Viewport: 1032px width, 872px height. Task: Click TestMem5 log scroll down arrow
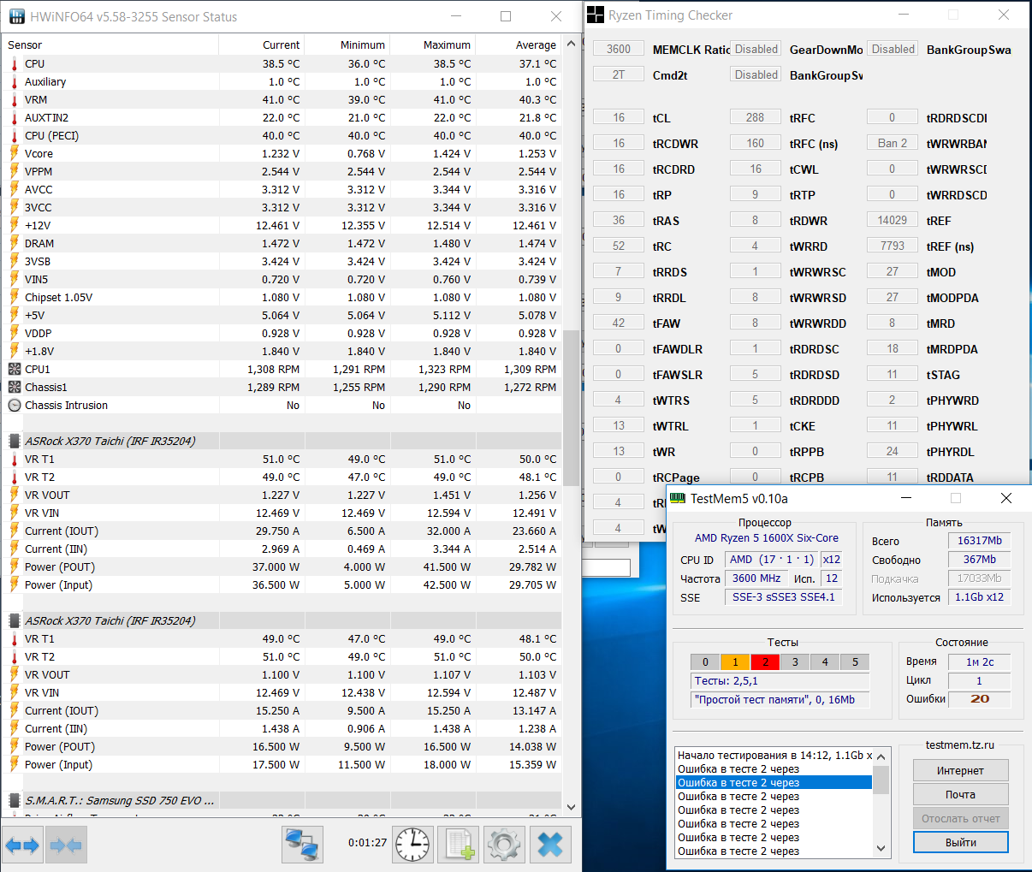[x=881, y=848]
